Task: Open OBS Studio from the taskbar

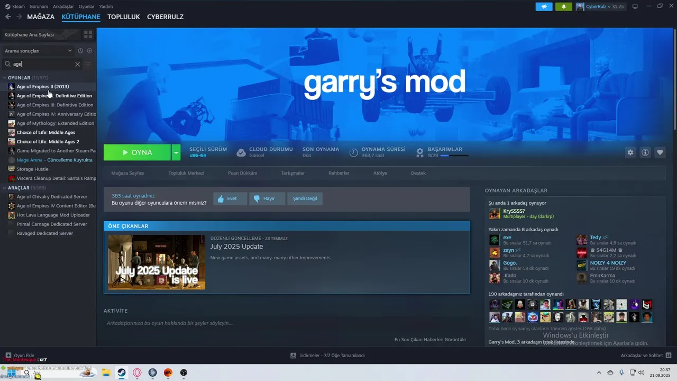Action: [184, 373]
